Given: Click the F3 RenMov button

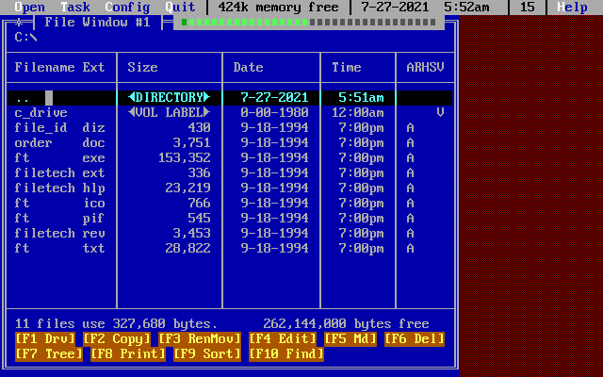Looking at the screenshot, I should [199, 339].
